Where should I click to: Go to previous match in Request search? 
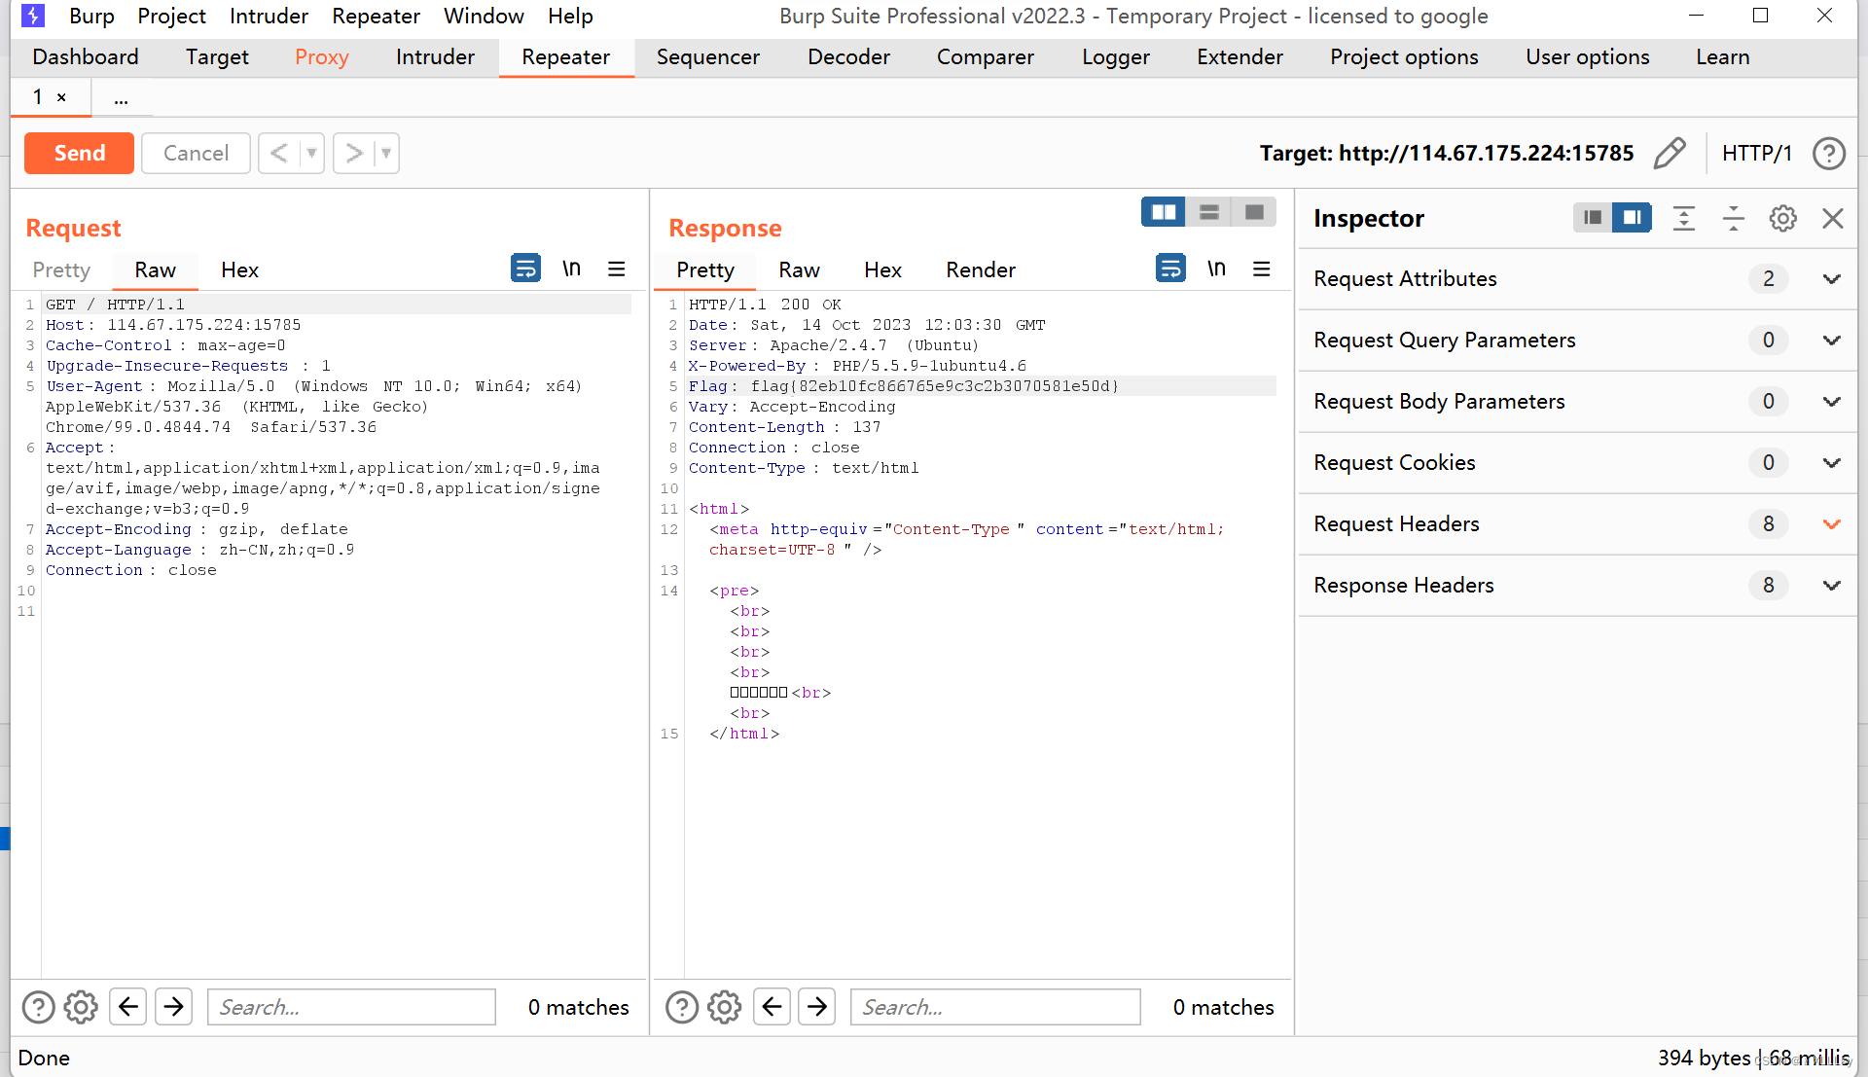click(x=127, y=1007)
